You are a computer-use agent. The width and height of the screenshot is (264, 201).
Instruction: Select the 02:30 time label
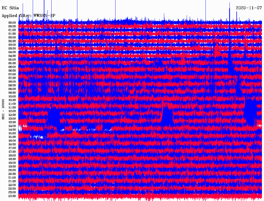(12, 41)
